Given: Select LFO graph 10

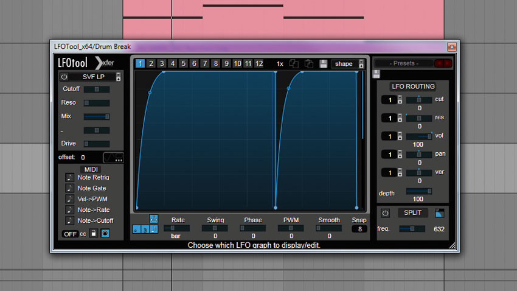Looking at the screenshot, I should pos(237,63).
